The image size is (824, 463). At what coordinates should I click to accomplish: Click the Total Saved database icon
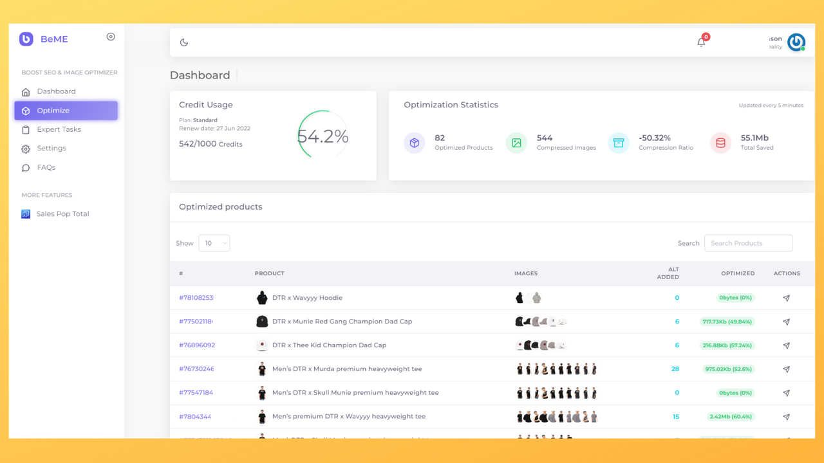pyautogui.click(x=720, y=143)
